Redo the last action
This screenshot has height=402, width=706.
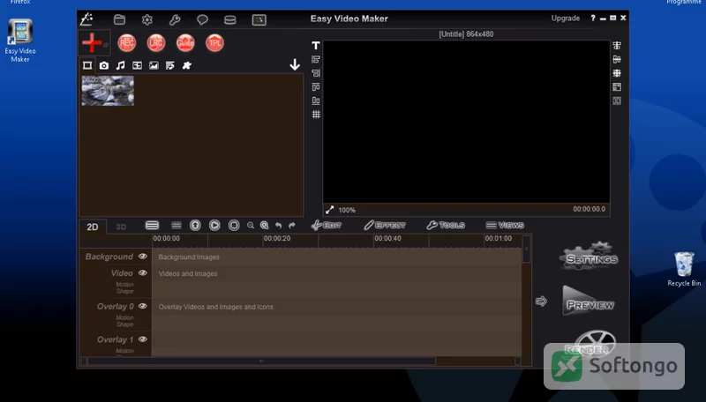(x=292, y=226)
